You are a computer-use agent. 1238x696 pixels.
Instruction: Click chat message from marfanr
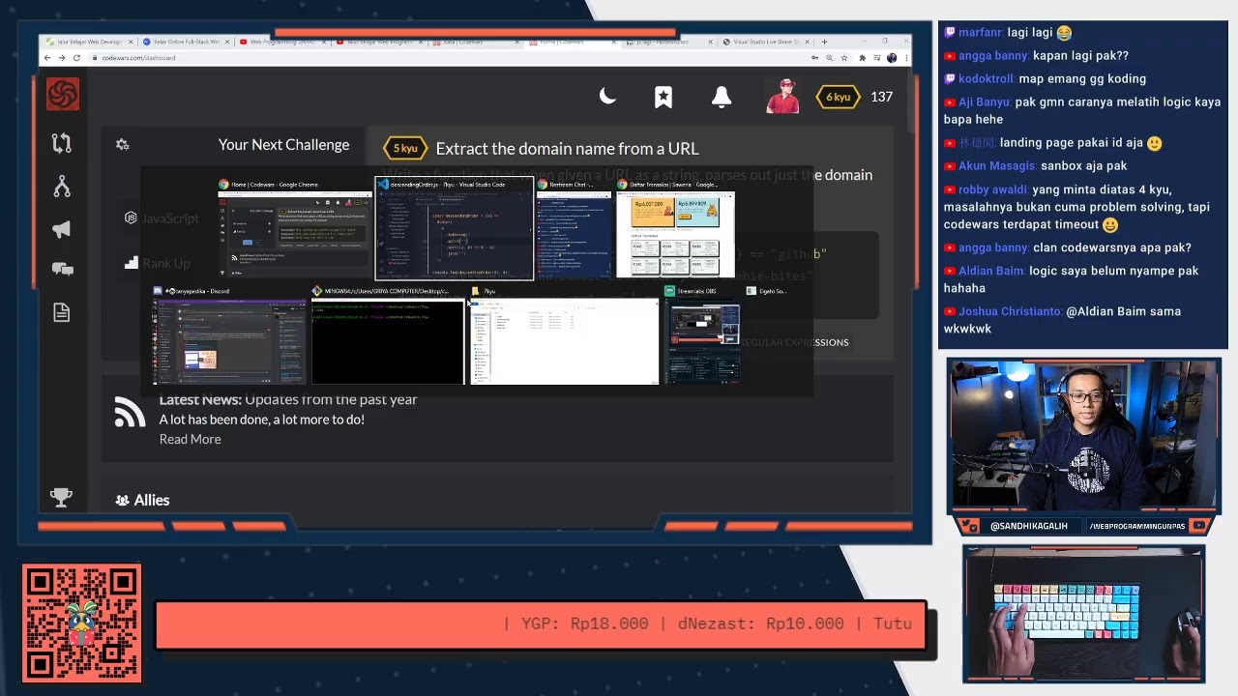click(x=1007, y=32)
